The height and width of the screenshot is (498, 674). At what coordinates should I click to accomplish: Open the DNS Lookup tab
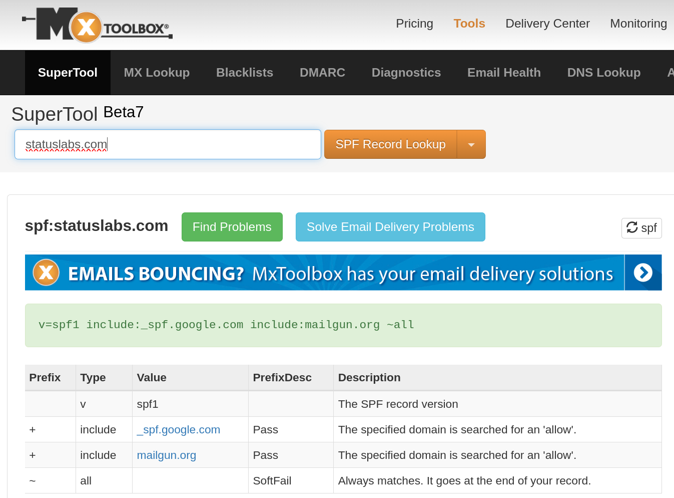coord(604,73)
